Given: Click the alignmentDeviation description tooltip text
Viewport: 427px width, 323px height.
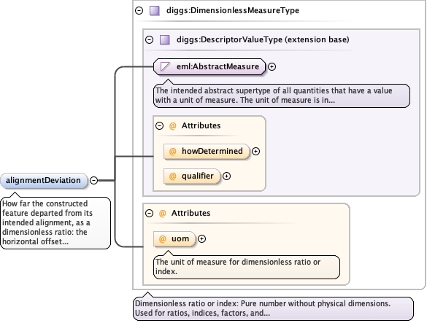Looking at the screenshot, I should coord(55,223).
